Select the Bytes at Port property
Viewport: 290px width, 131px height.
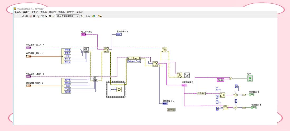[134, 61]
